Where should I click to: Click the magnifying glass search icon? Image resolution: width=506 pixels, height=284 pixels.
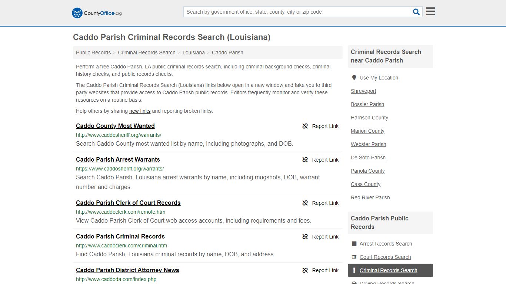pyautogui.click(x=416, y=12)
